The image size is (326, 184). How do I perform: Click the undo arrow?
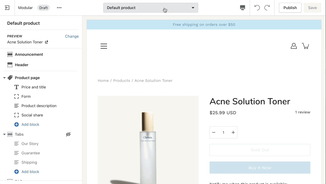[x=257, y=8]
